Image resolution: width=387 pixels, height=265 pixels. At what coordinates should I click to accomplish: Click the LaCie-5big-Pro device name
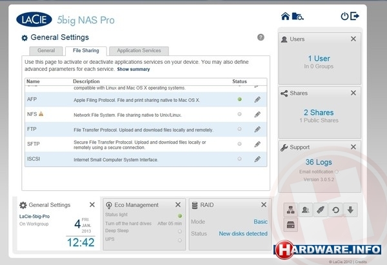click(x=34, y=217)
